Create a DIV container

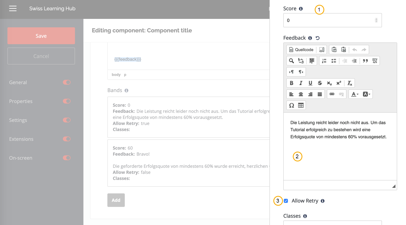[x=375, y=61]
